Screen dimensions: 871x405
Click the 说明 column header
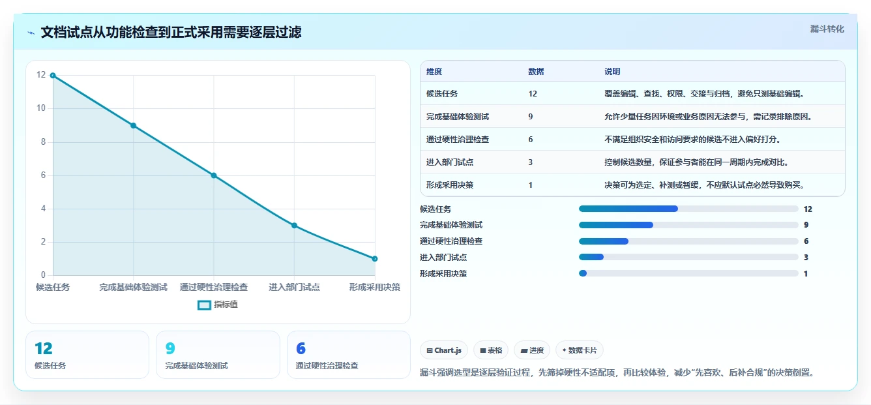[612, 72]
